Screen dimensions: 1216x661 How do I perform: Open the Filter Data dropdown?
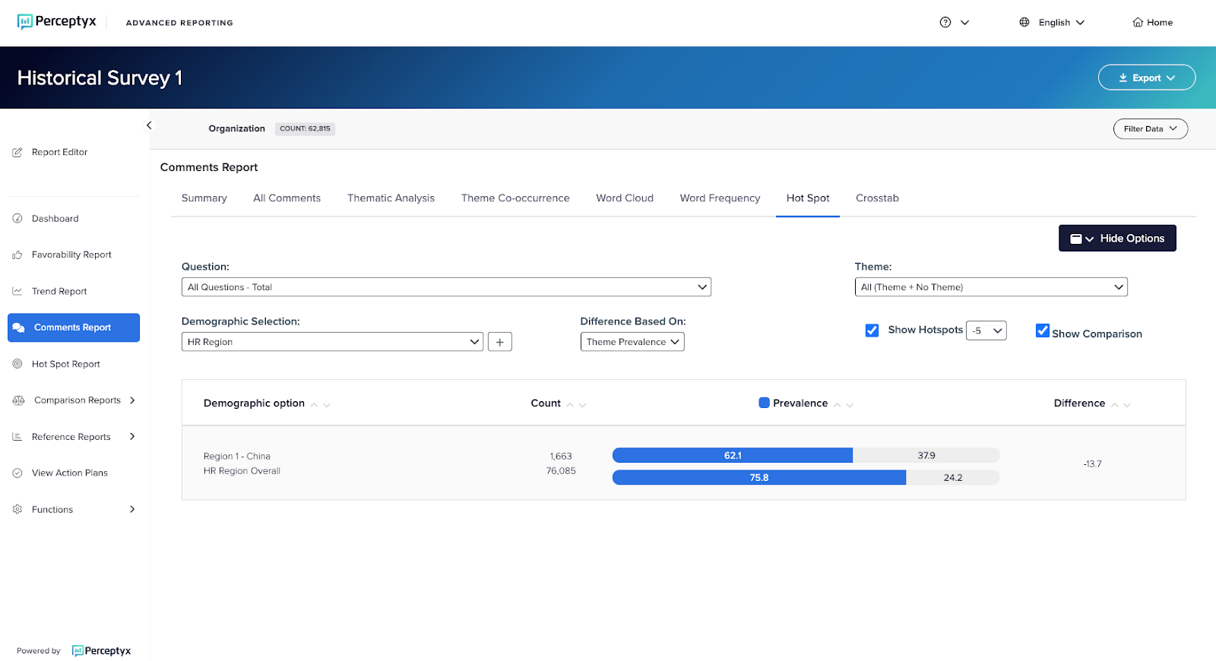1151,128
